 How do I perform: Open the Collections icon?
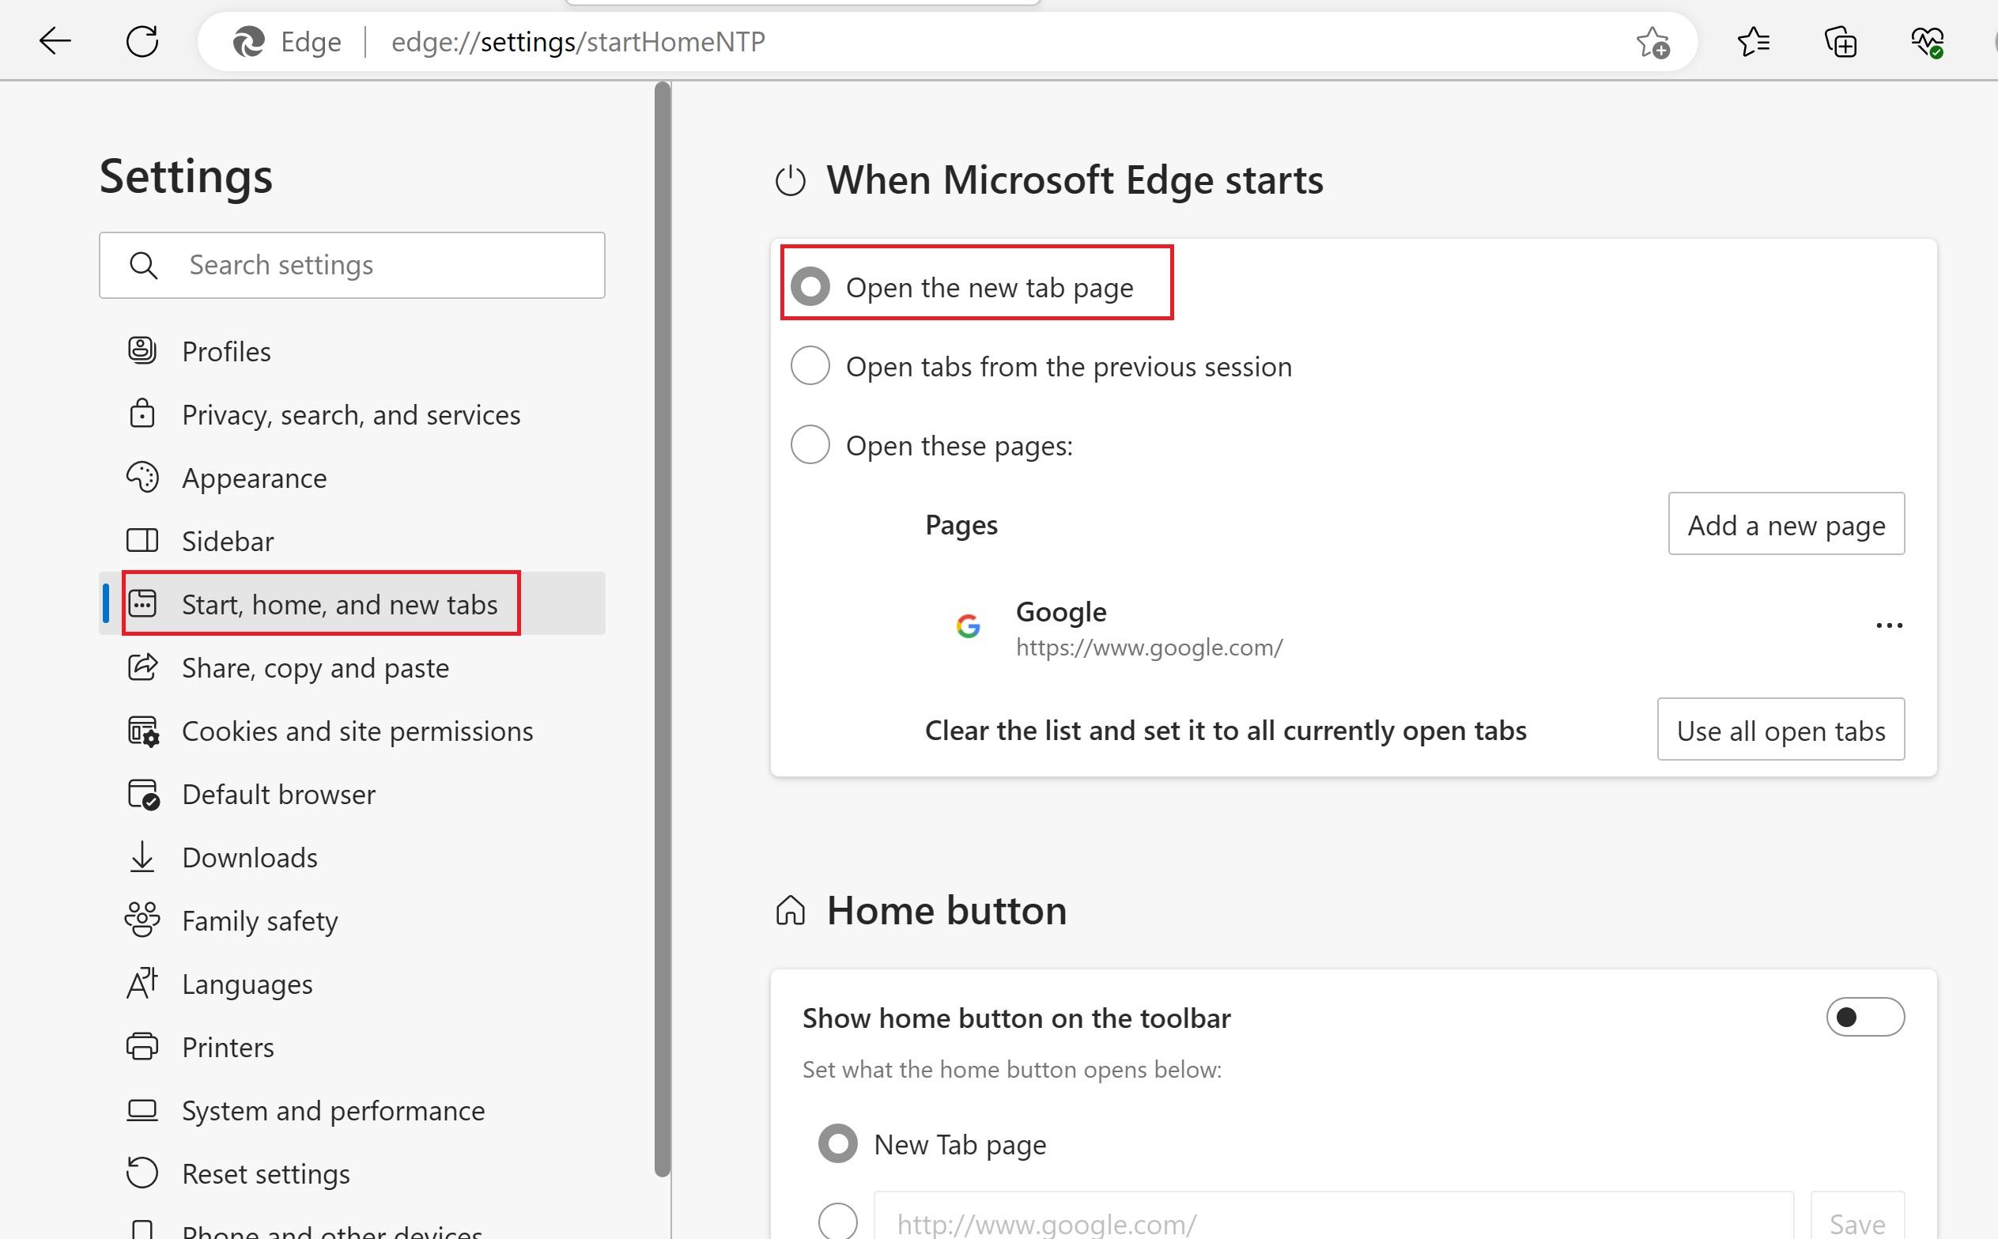1840,42
